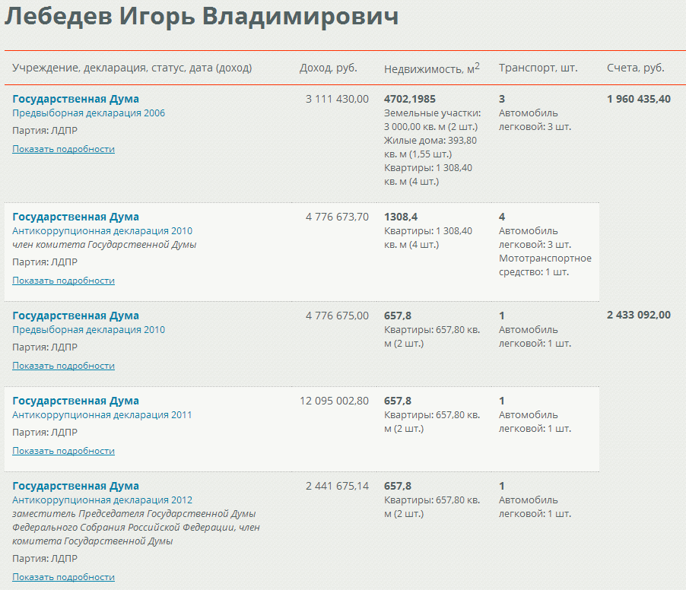Expand details for Антикоррупционная декларация 2012 row
Screen dimensions: 686x590
tap(63, 577)
